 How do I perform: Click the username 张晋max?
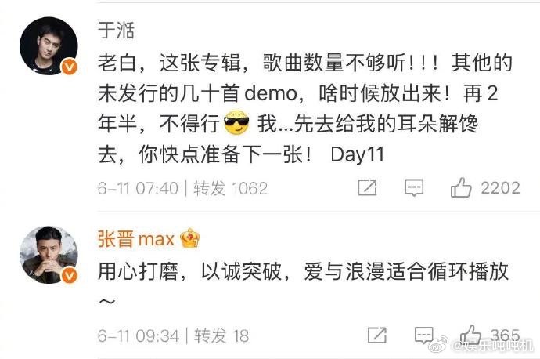click(x=136, y=238)
